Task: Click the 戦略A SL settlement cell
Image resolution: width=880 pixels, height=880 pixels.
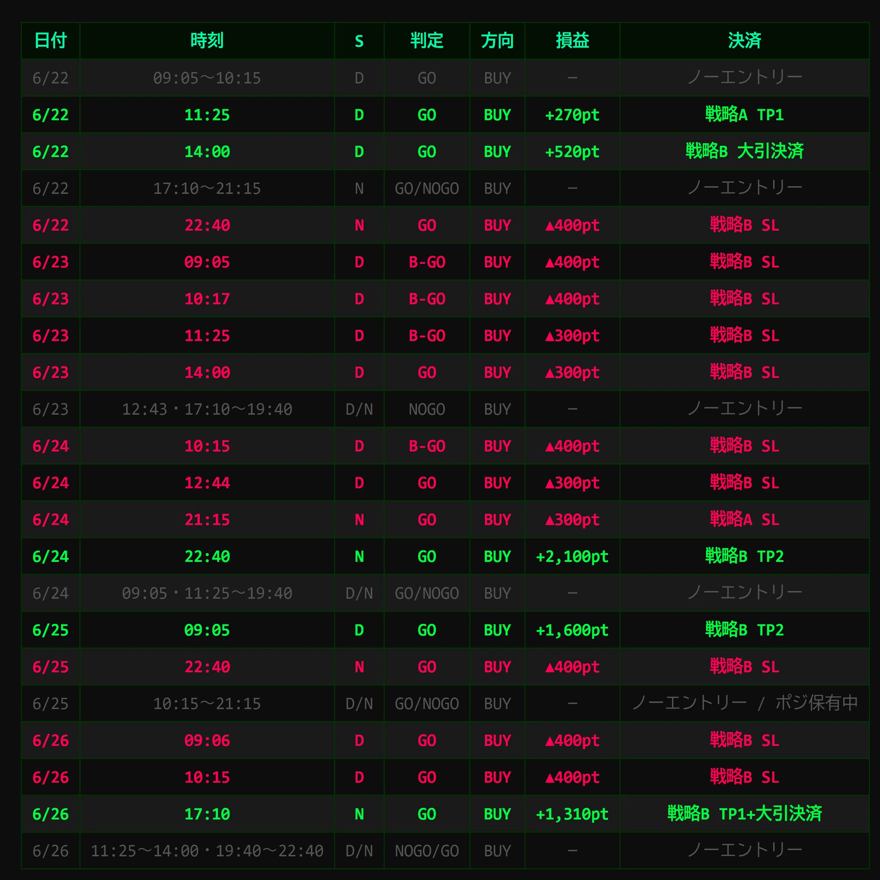Action: point(745,520)
